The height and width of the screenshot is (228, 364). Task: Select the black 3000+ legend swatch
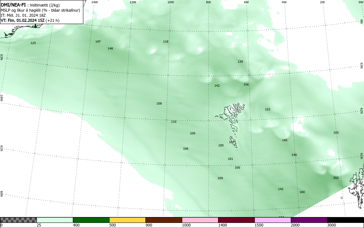click(345, 220)
